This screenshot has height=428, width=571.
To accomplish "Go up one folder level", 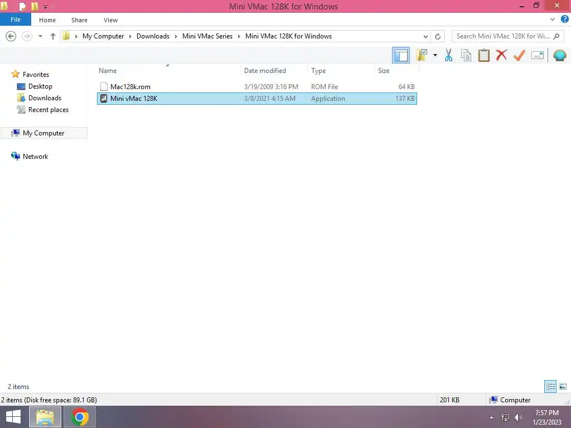I will 53,36.
